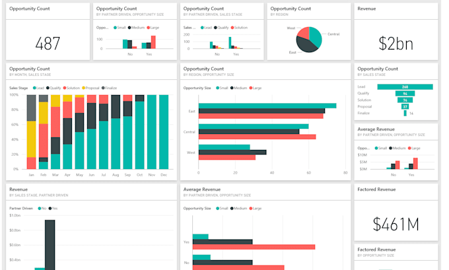Select the dark East pie slice
The image size is (449, 270).
tap(305, 46)
